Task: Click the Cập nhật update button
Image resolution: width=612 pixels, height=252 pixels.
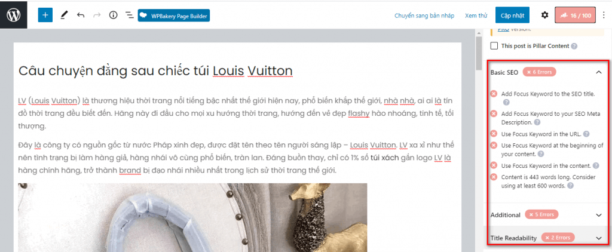Action: pyautogui.click(x=512, y=16)
